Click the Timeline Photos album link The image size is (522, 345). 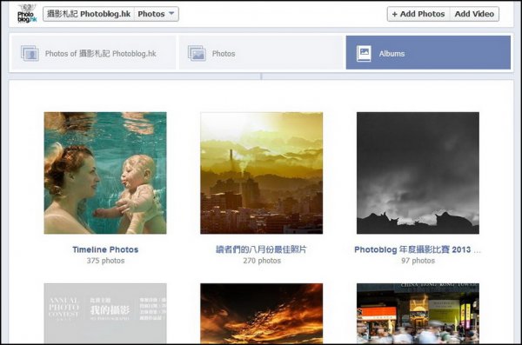[105, 249]
